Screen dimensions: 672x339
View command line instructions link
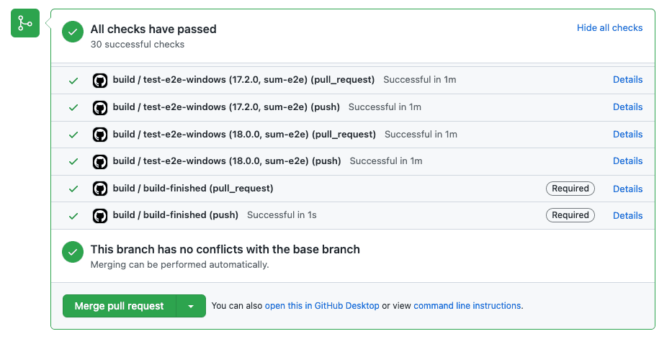coord(467,306)
